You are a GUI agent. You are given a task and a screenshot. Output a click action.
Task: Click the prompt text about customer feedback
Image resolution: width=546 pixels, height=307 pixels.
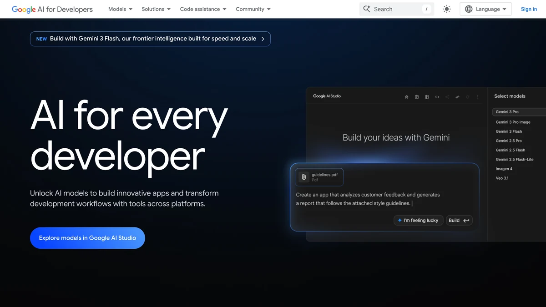coord(368,199)
